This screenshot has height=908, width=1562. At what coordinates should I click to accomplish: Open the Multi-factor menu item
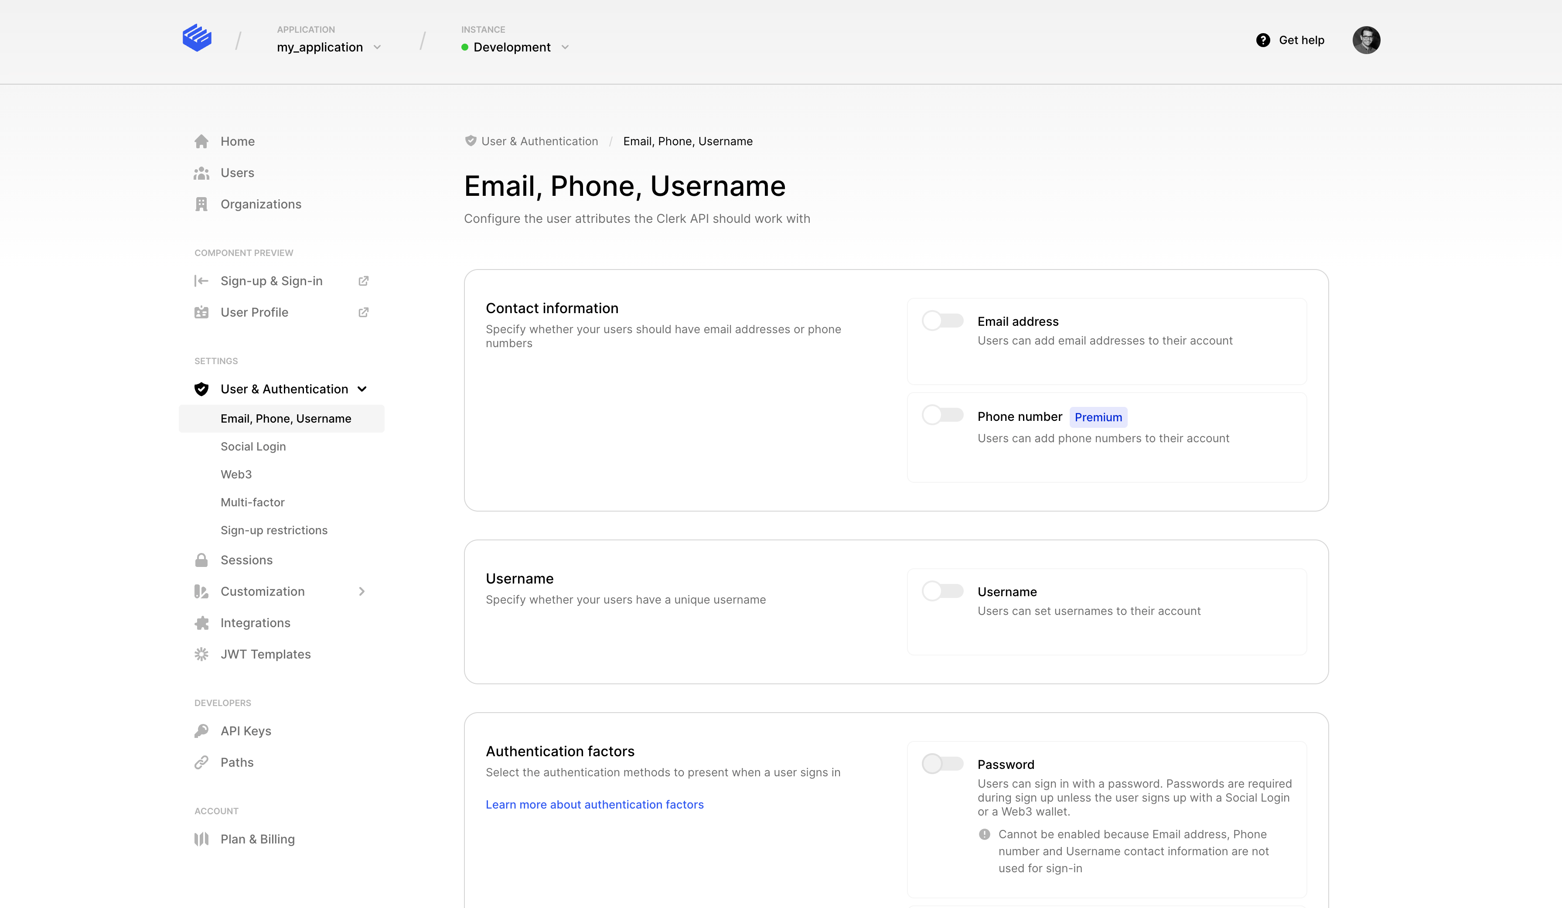pos(252,503)
